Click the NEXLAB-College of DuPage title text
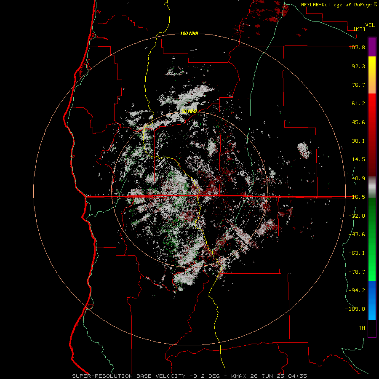 (336, 5)
